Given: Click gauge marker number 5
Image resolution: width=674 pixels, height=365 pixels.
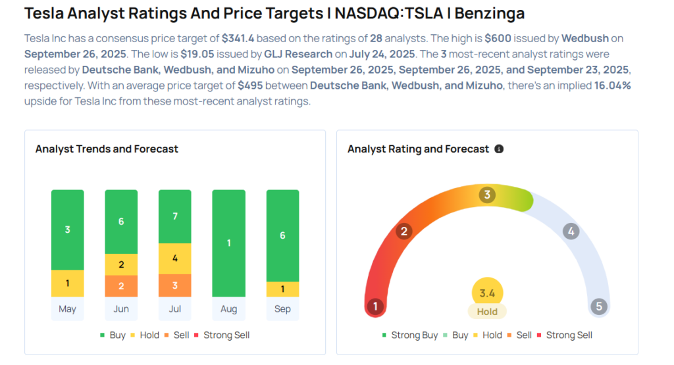Looking at the screenshot, I should [598, 306].
